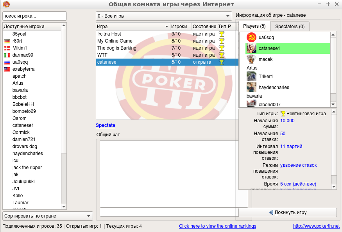Click the hammer and sickle avatar of ua0sqq
This screenshot has width=342, height=232.
251,37
